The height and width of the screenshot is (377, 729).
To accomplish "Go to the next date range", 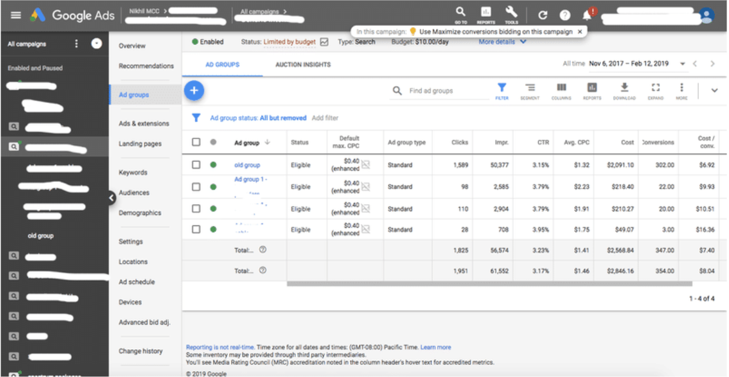I will (713, 64).
